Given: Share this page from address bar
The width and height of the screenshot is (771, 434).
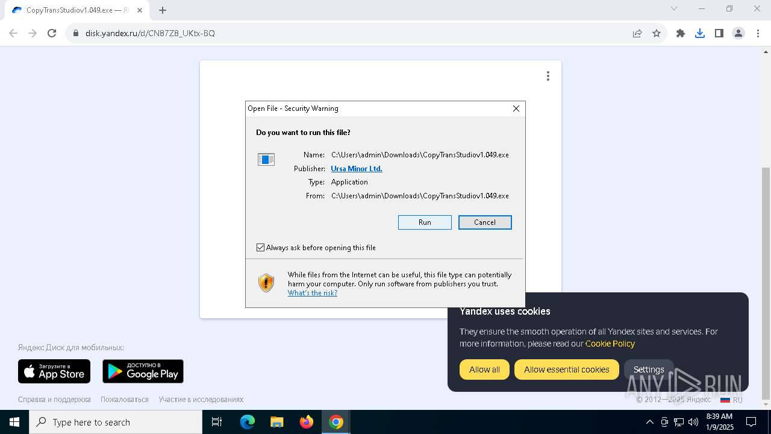Looking at the screenshot, I should (637, 33).
